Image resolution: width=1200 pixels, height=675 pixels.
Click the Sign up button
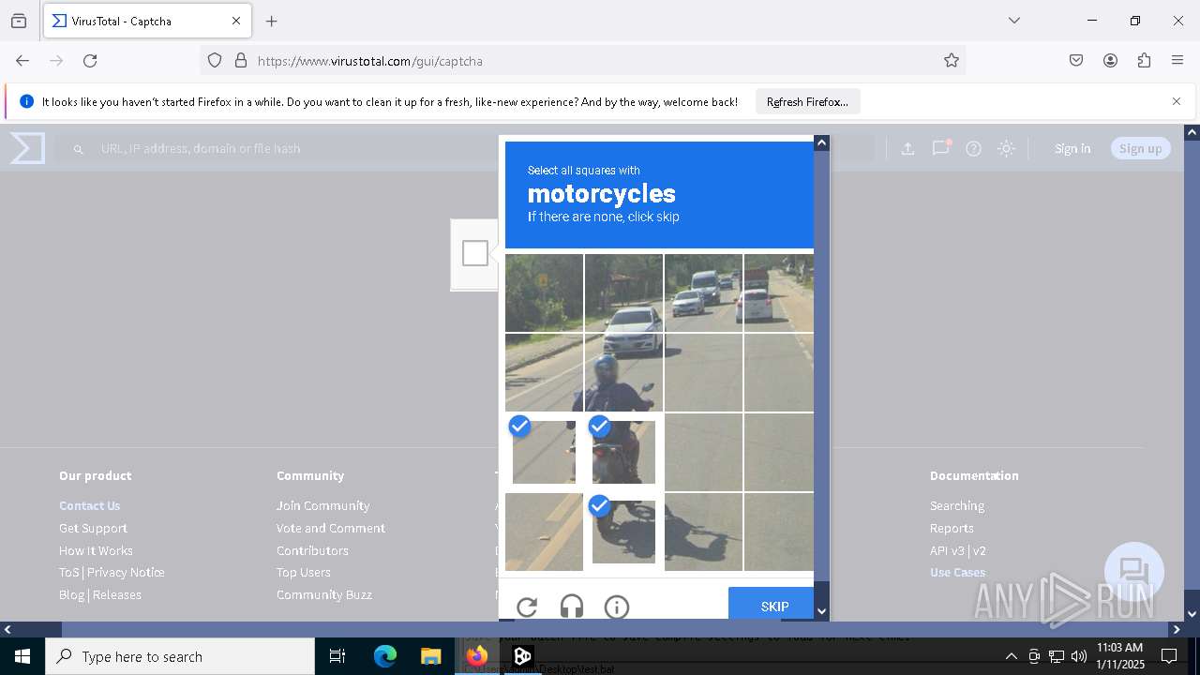pos(1140,148)
